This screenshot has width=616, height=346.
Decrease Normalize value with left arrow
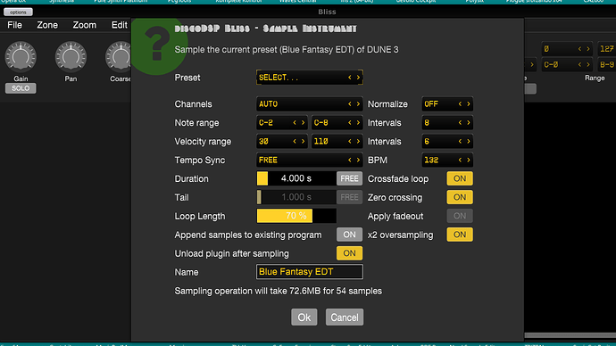coord(460,104)
